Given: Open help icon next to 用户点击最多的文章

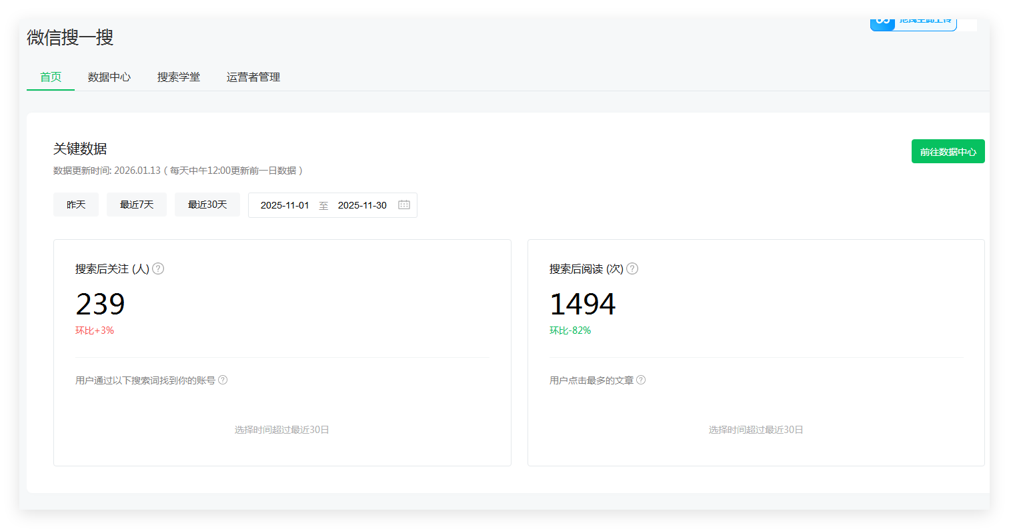Looking at the screenshot, I should tap(641, 380).
